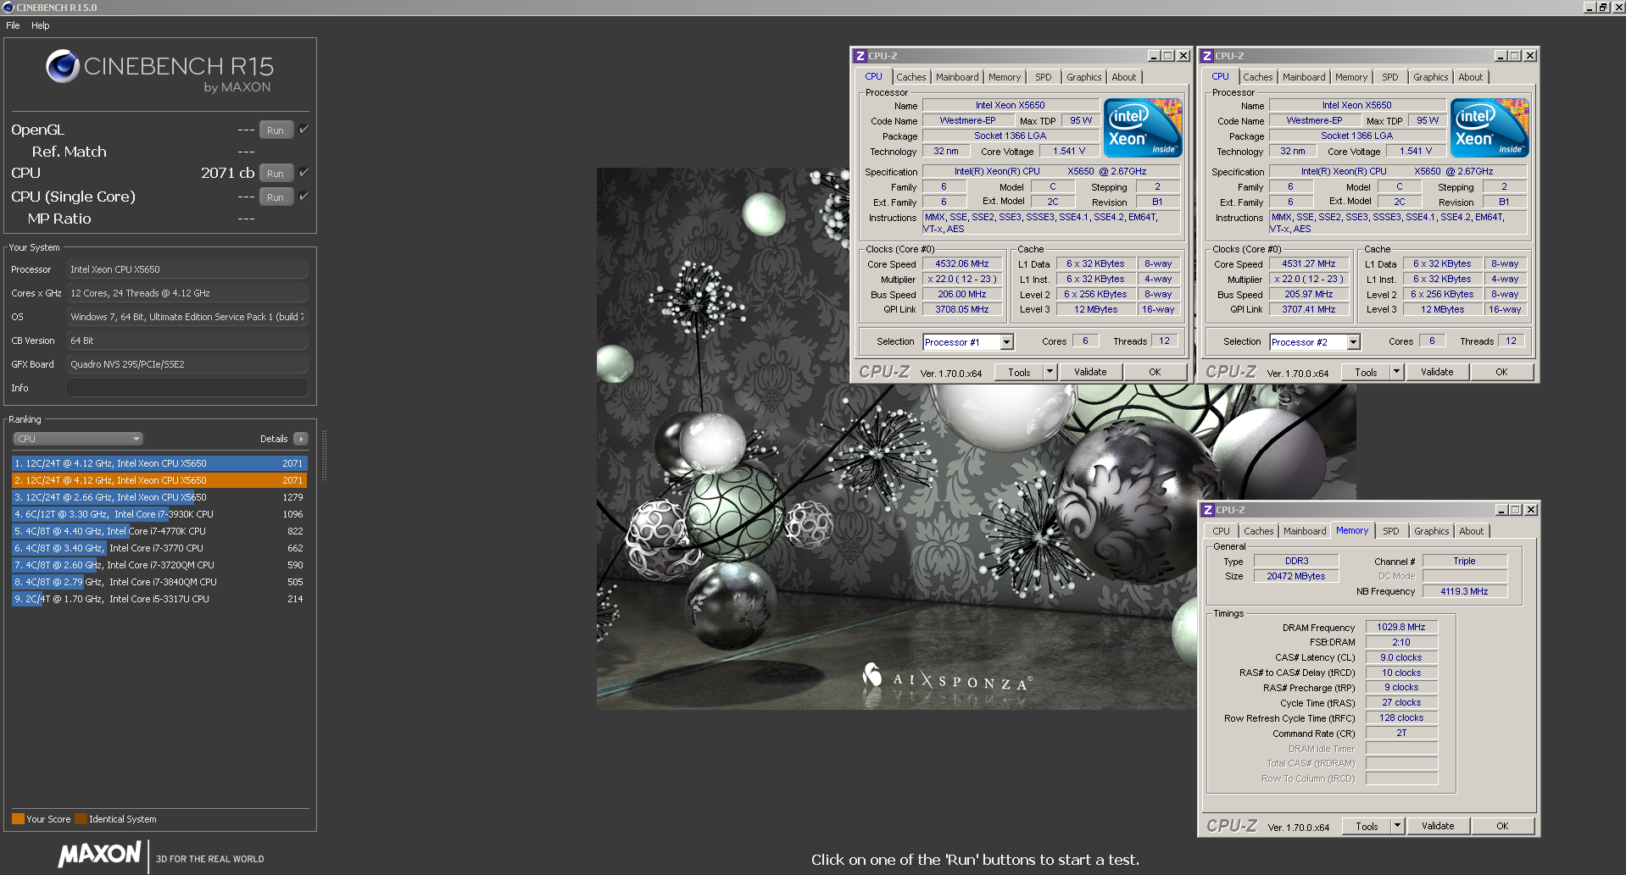Screen dimensions: 1626x875
Task: Click OK in Memory CPU-Z window
Action: point(1502,826)
